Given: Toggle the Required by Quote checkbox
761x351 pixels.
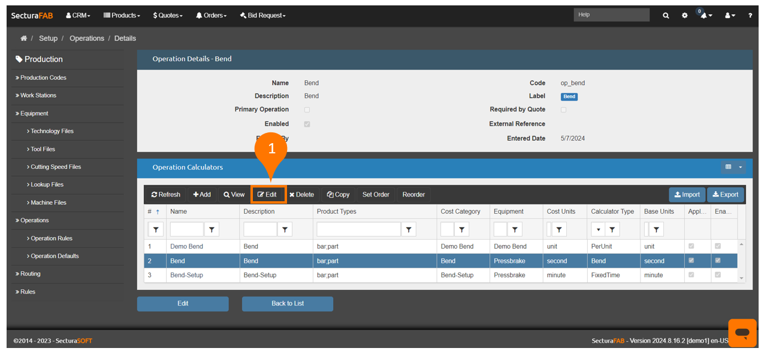Looking at the screenshot, I should pos(563,110).
